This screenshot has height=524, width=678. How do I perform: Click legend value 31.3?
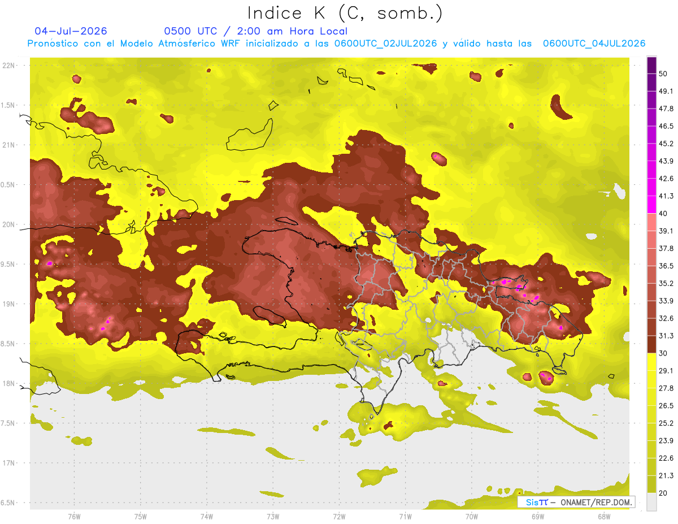[x=666, y=336]
